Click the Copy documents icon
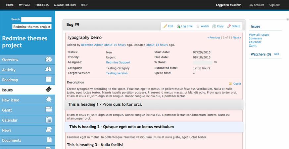The height and width of the screenshot is (149, 289). pyautogui.click(x=214, y=26)
